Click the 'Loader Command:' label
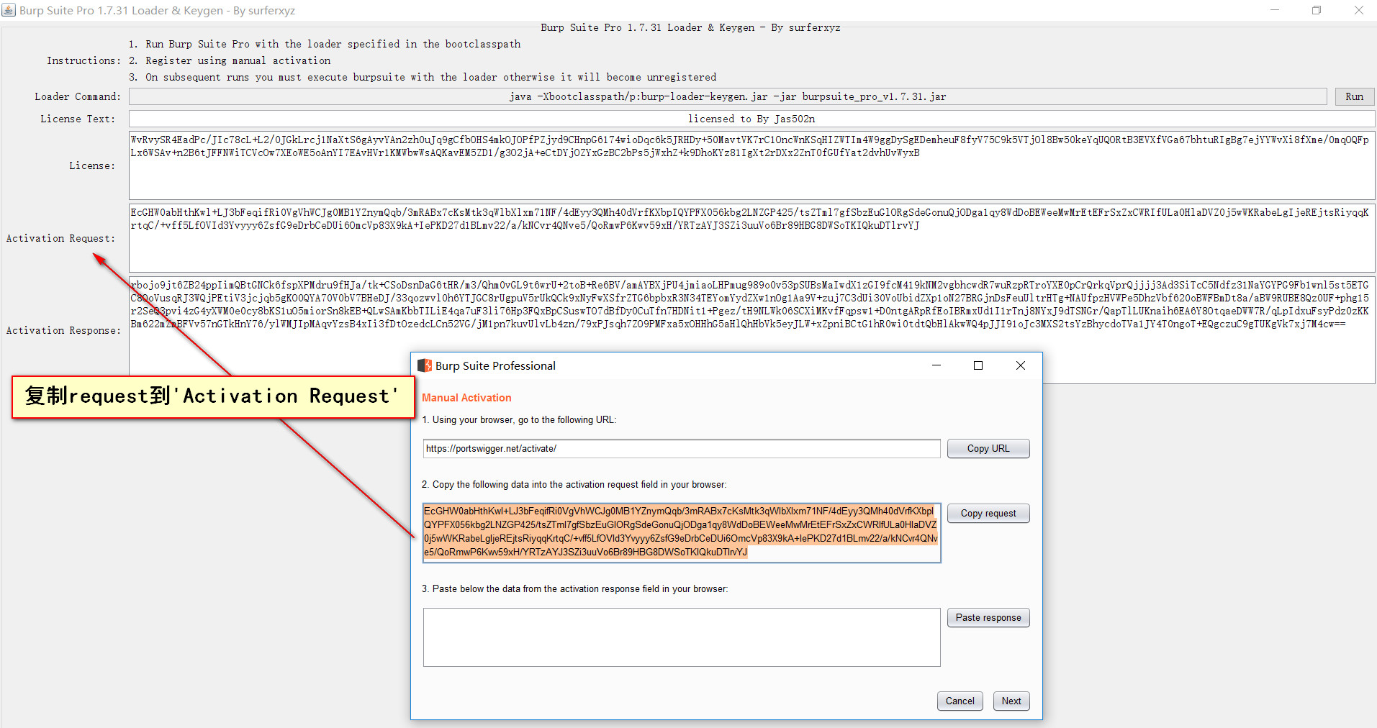Viewport: 1377px width, 728px height. tap(78, 96)
